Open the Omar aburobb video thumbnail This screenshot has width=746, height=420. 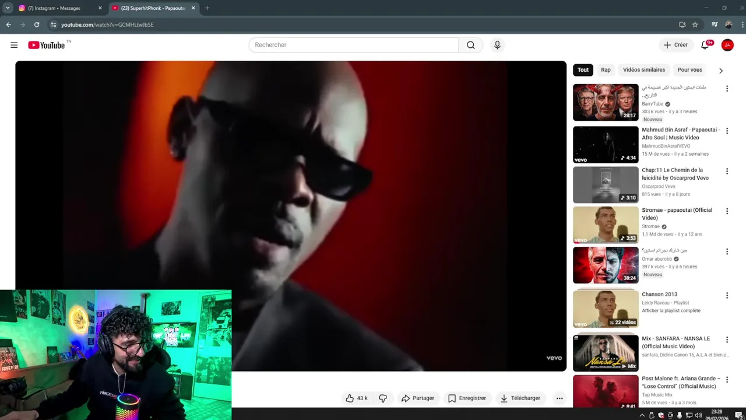click(606, 265)
